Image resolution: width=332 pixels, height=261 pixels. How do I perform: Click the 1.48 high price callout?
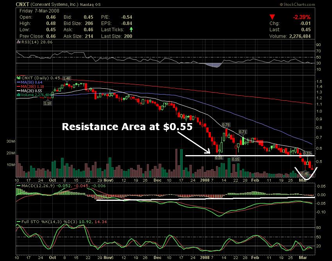(x=67, y=79)
